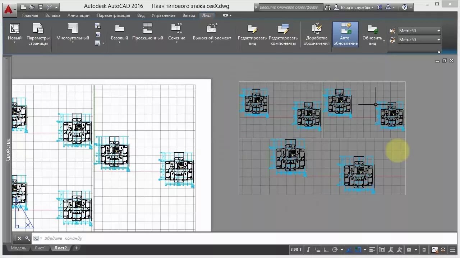Click the middle small viewport clip icon
This screenshot has width=460, height=258.
98,34
